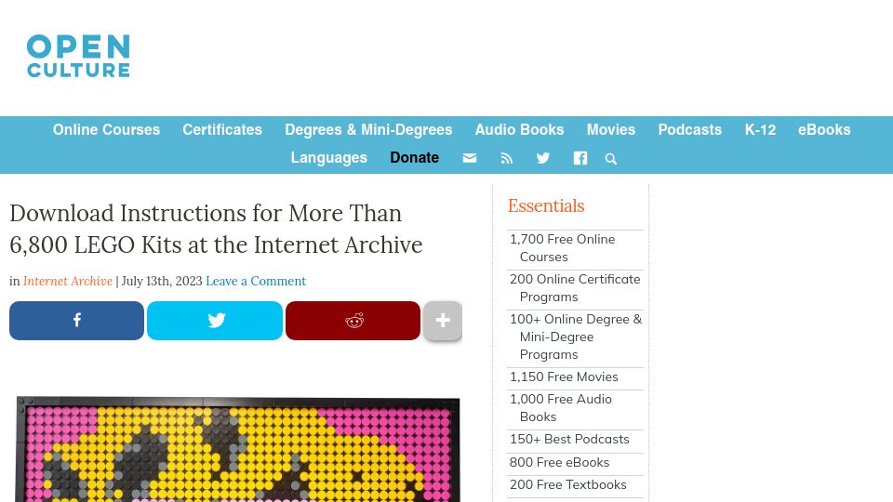Viewport: 893px width, 502px height.
Task: Visit Twitter via the navbar bird icon
Action: coord(542,158)
